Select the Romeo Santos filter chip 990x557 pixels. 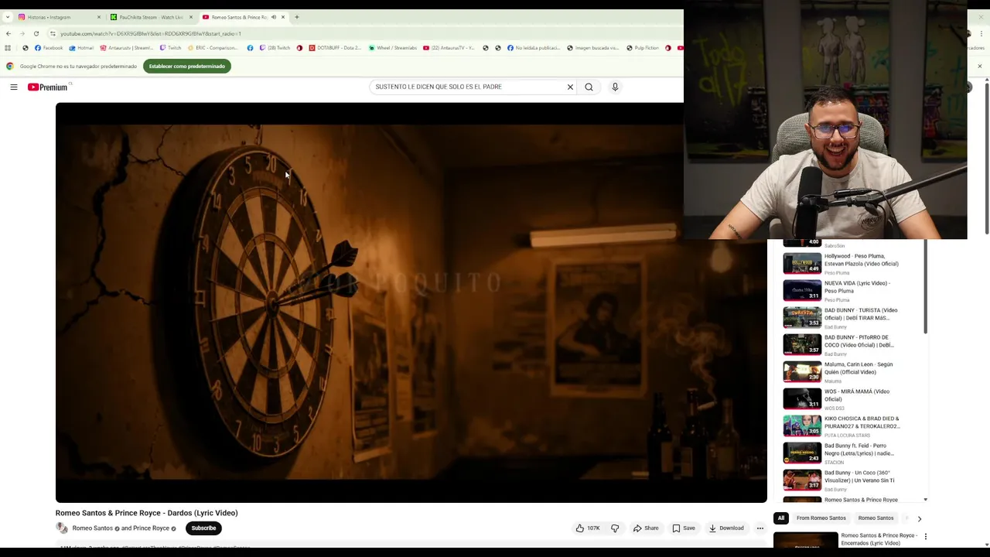(x=876, y=518)
